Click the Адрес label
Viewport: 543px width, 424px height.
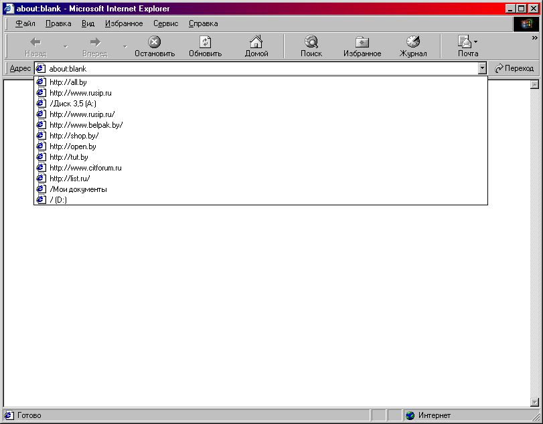click(20, 68)
